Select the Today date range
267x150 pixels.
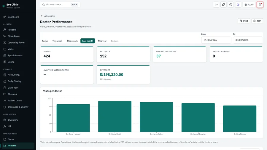click(45, 41)
